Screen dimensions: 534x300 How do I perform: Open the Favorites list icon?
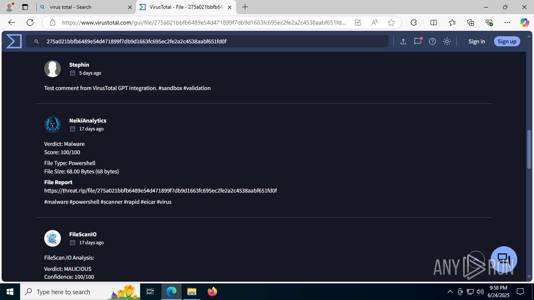[452, 22]
